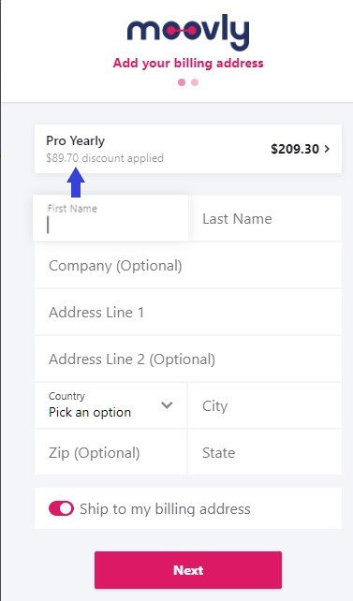
Task: Click the Next button
Action: (x=188, y=570)
